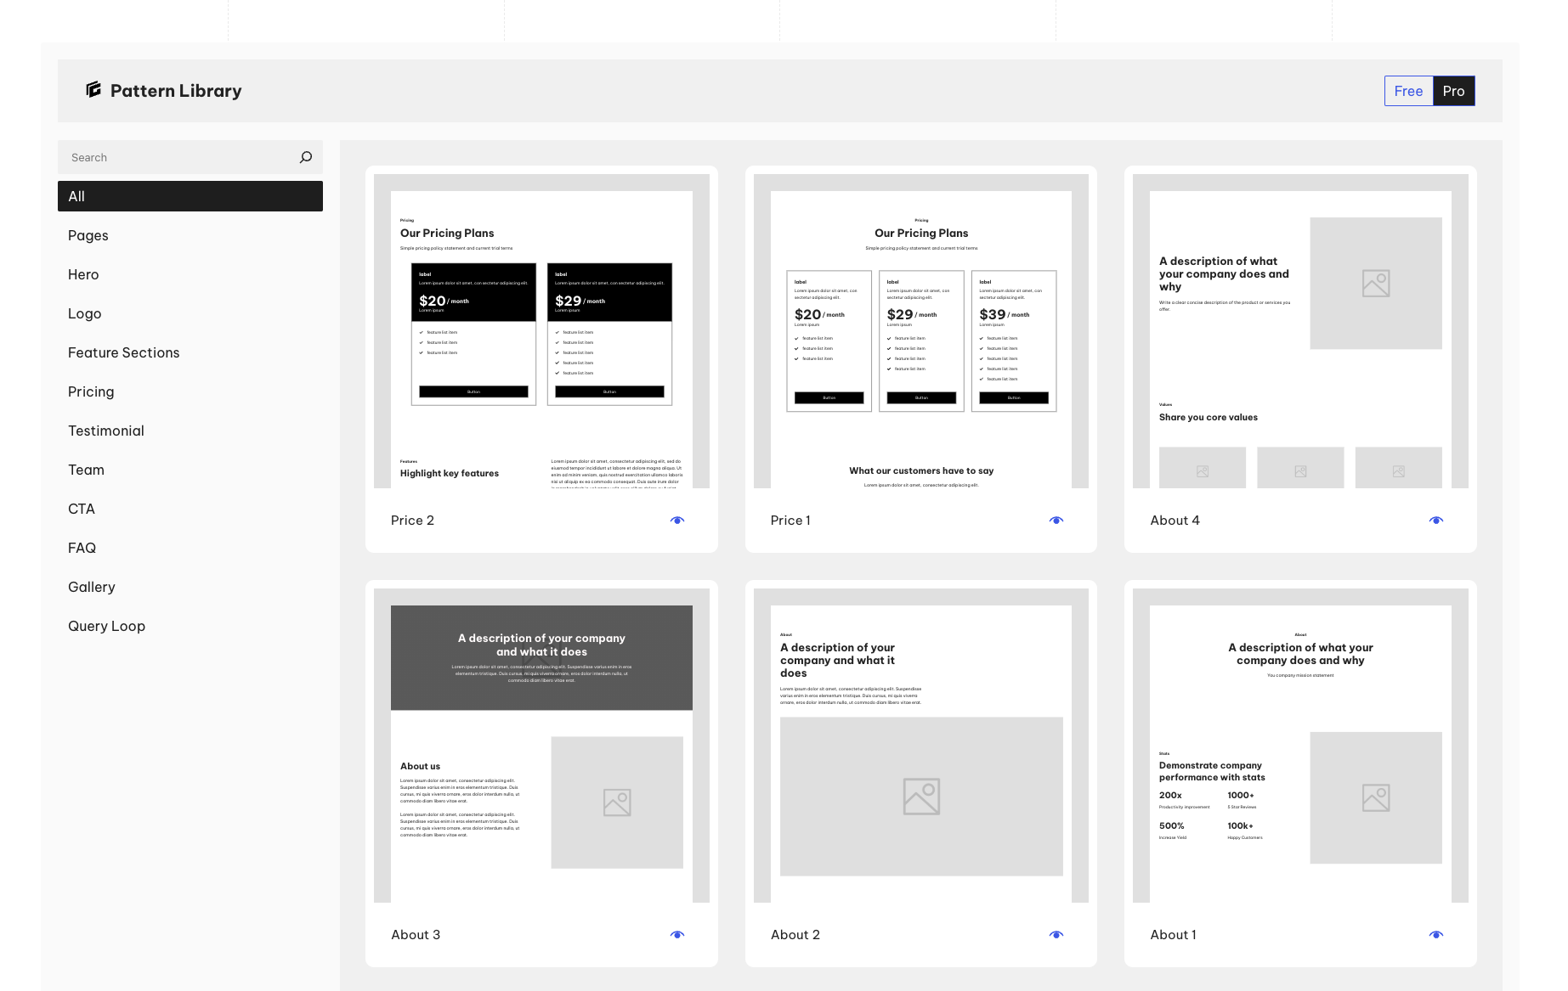
Task: Switch to the Free patterns toggle
Action: [1408, 91]
